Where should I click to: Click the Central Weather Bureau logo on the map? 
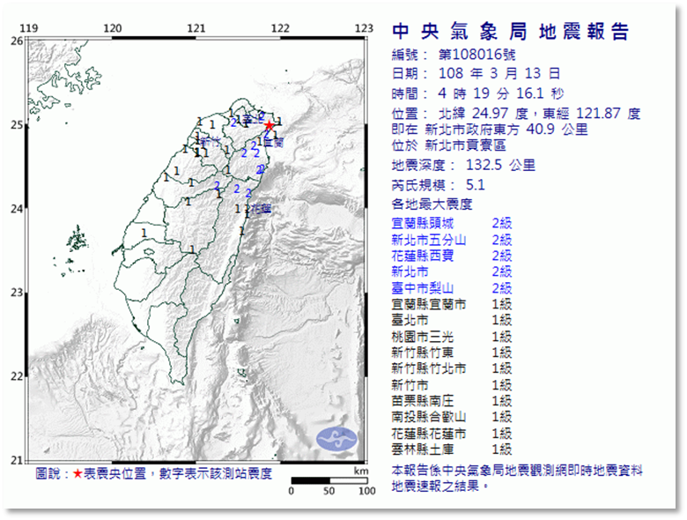(335, 438)
